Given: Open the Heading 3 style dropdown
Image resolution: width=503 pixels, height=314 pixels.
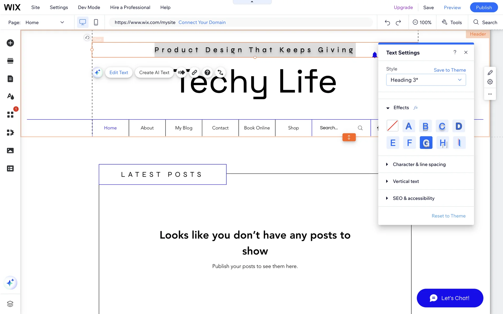Looking at the screenshot, I should pyautogui.click(x=426, y=80).
